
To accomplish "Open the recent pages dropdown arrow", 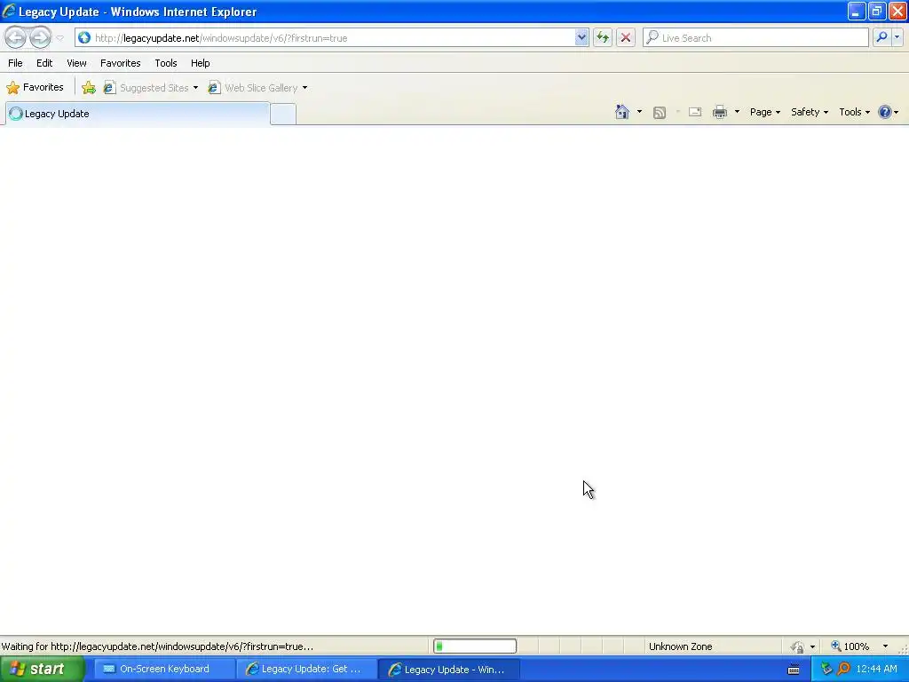I will click(x=59, y=38).
